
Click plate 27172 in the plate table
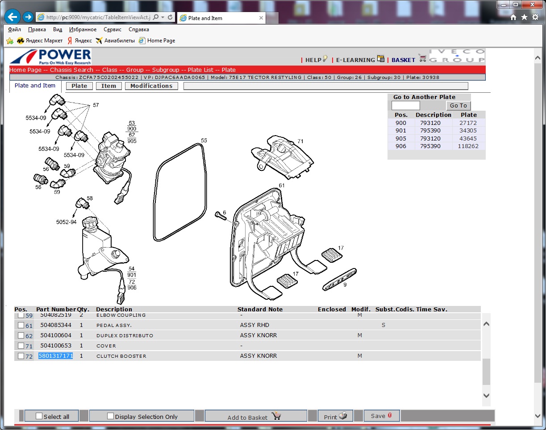[468, 123]
